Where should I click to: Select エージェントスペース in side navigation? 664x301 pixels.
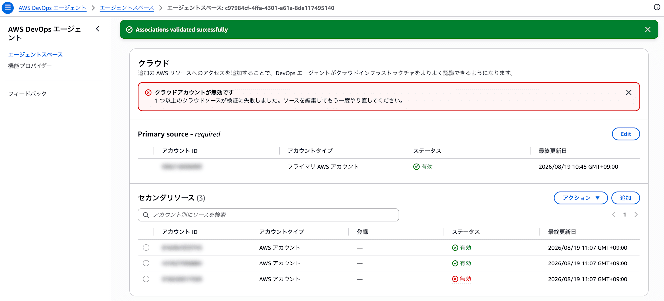tap(36, 55)
